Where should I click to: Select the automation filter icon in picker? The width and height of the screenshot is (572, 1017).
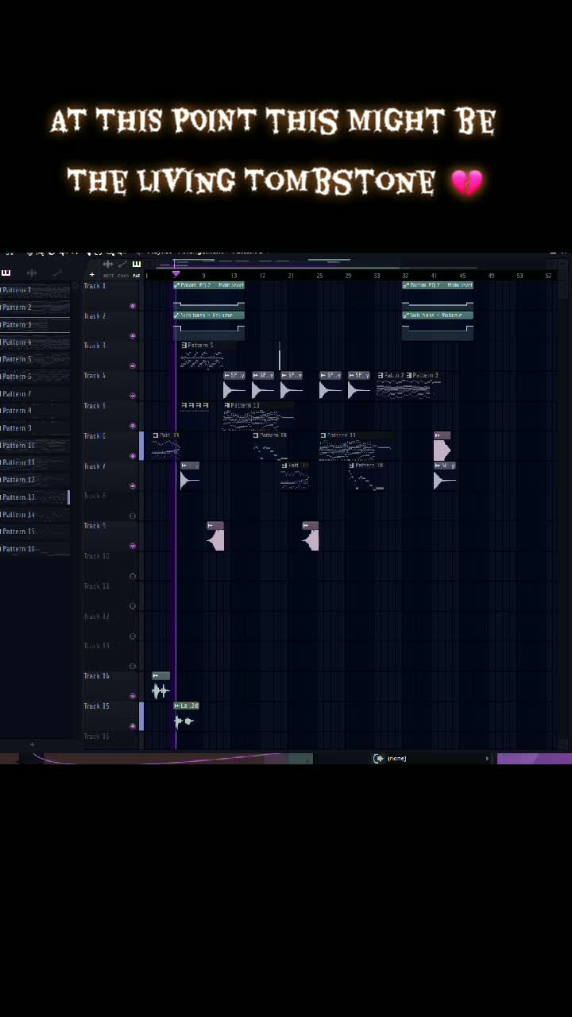click(x=57, y=273)
